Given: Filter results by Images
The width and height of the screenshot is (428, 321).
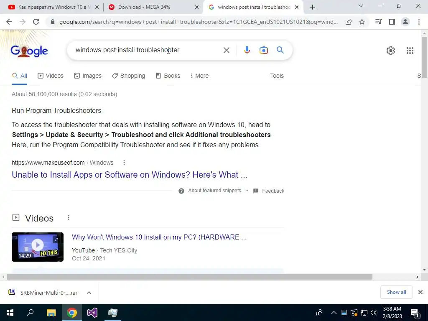Looking at the screenshot, I should (88, 76).
